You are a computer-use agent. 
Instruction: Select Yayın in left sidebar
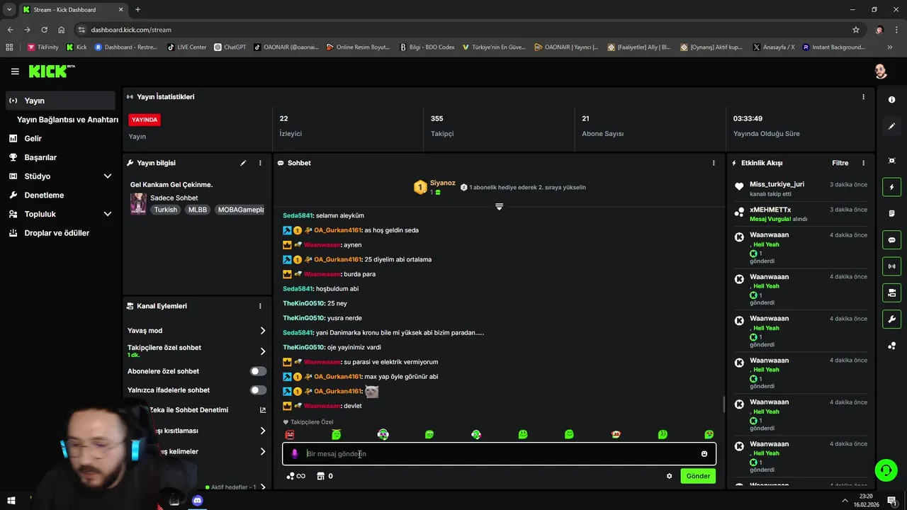(x=60, y=101)
